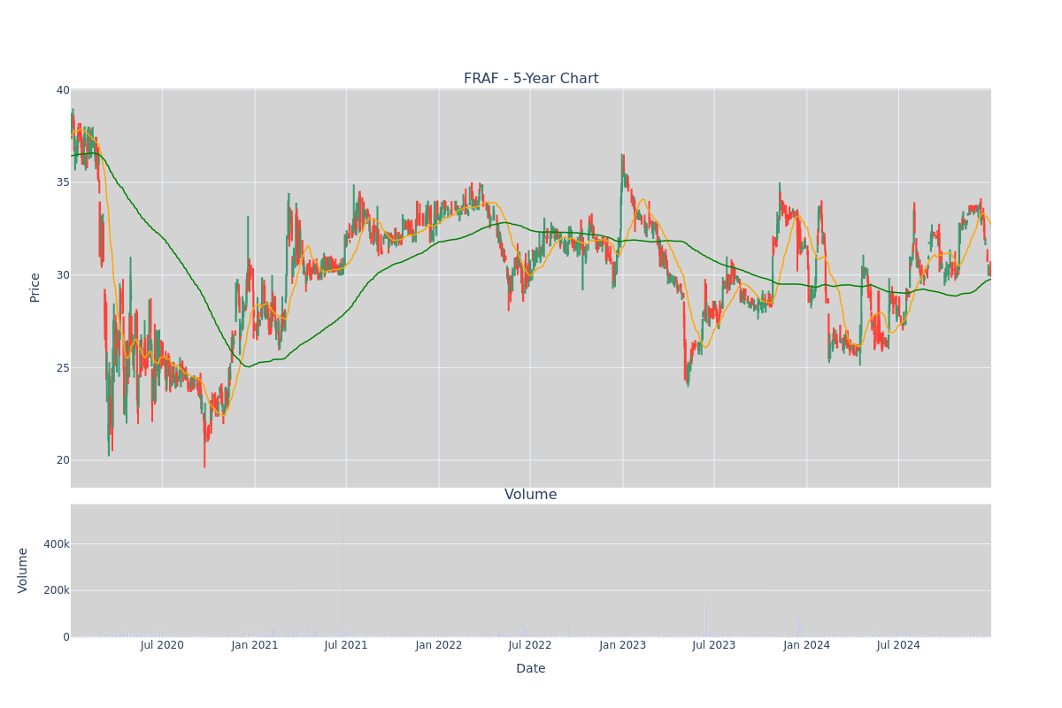This screenshot has width=1062, height=708.
Task: Click the price axis tick label "25"
Action: pyautogui.click(x=63, y=367)
